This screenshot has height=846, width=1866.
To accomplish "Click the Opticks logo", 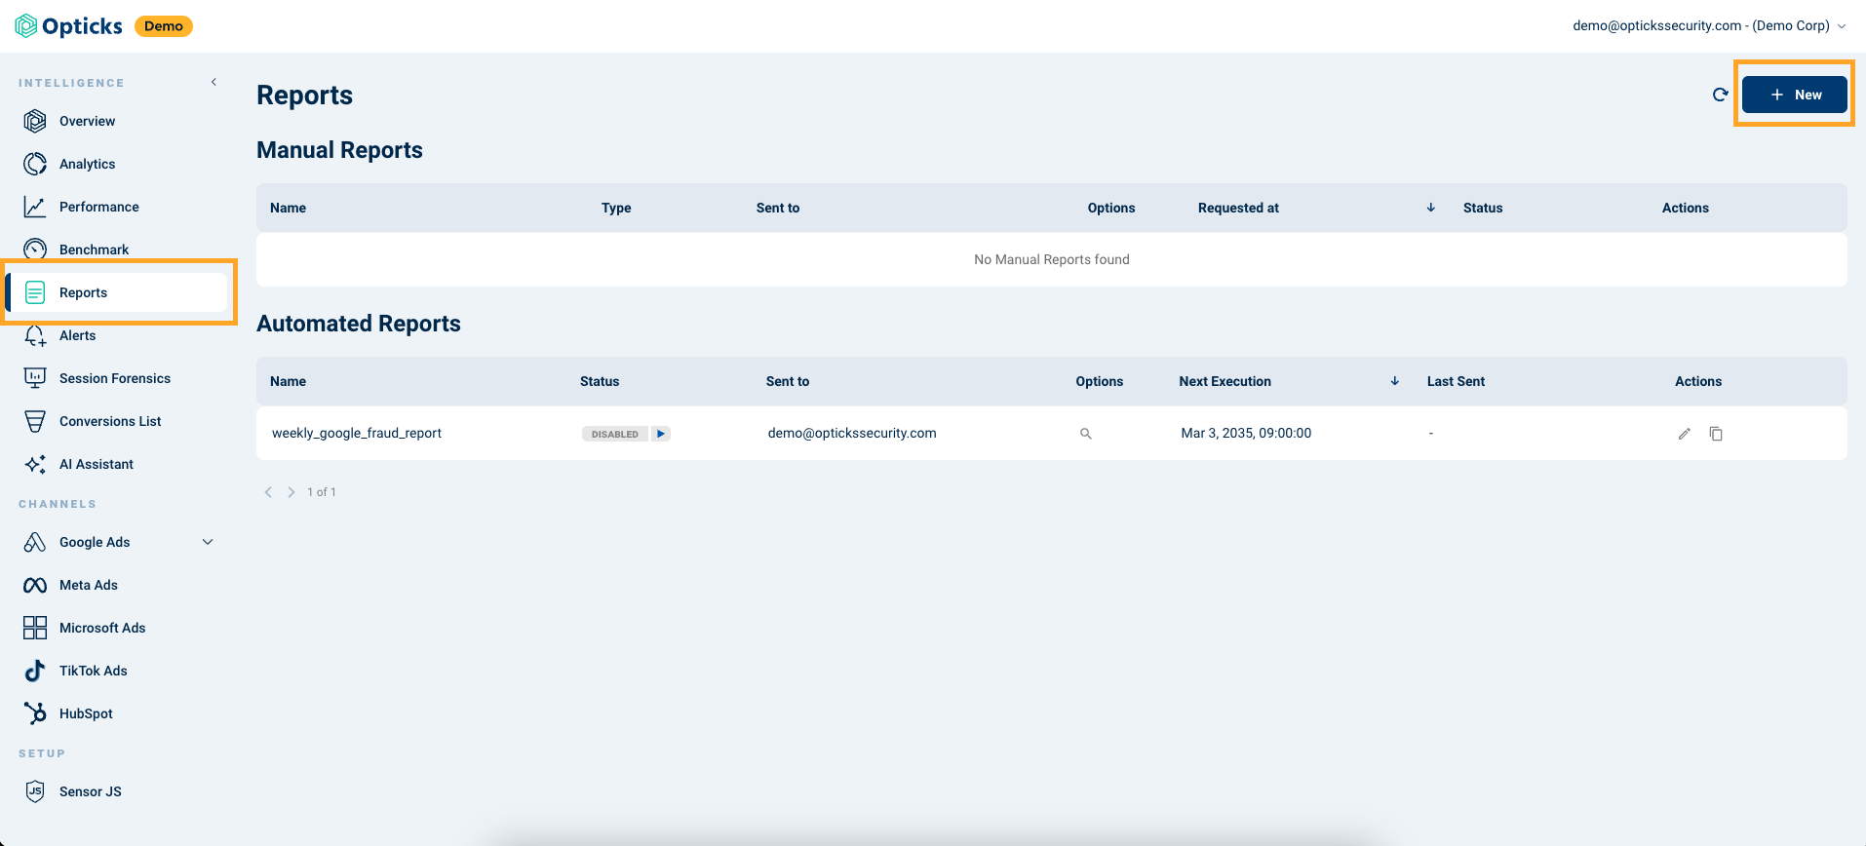I will click(68, 26).
